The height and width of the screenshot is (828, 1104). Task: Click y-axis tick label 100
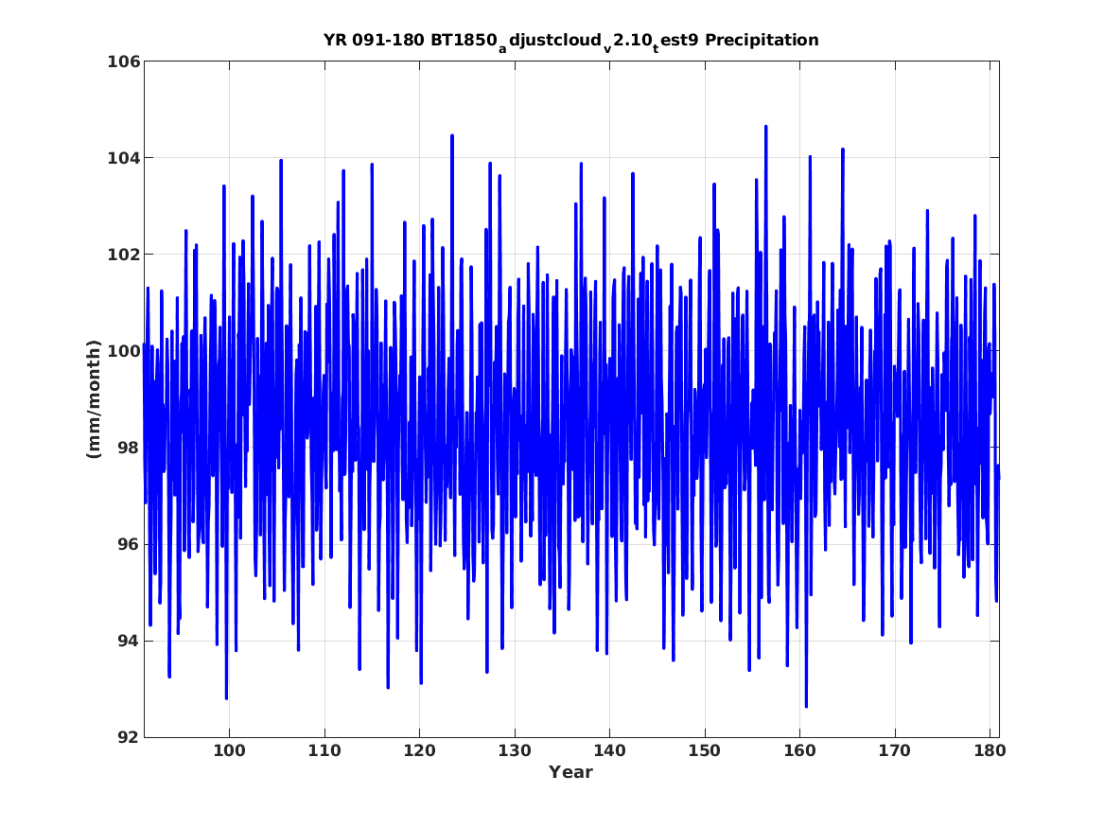[x=123, y=351]
